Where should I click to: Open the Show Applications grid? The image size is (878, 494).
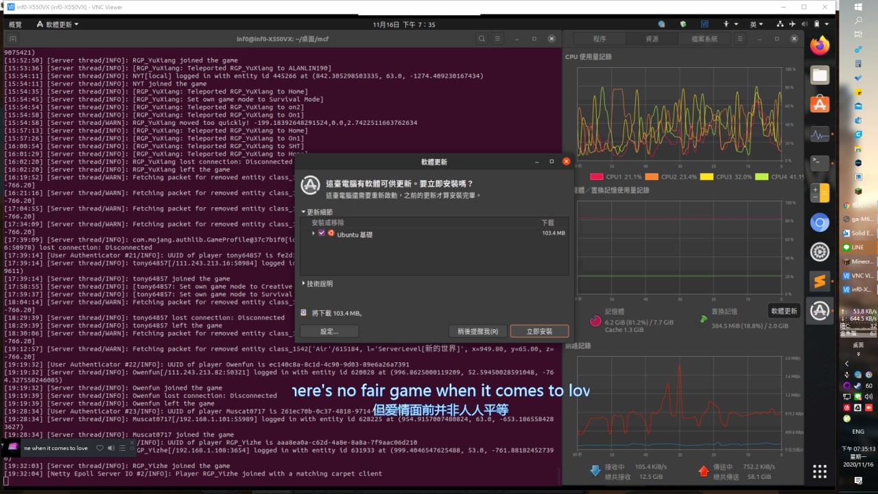coord(820,471)
